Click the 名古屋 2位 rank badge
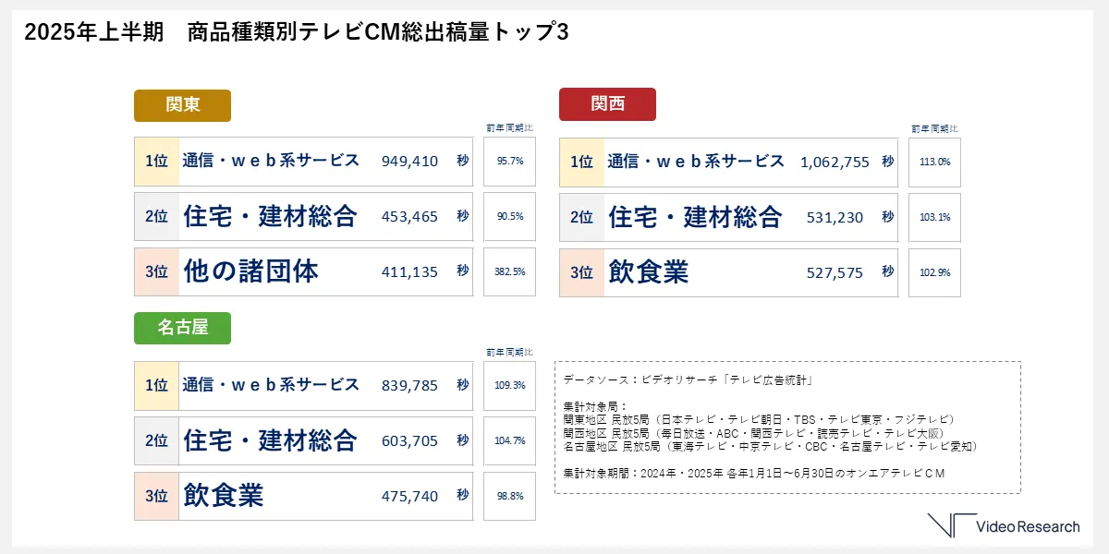1109x554 pixels. [156, 440]
